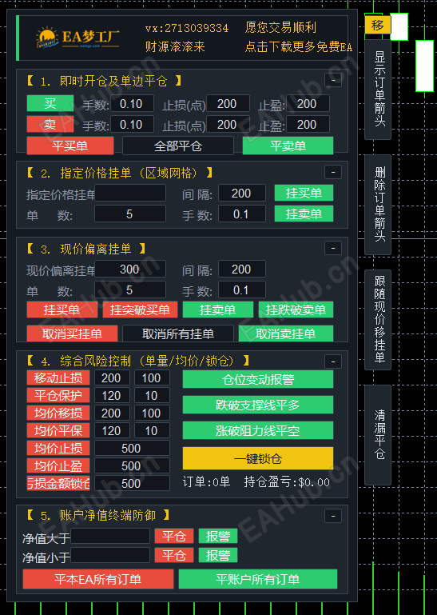
Task: Toggle 仓位变动报警
Action: pyautogui.click(x=258, y=379)
